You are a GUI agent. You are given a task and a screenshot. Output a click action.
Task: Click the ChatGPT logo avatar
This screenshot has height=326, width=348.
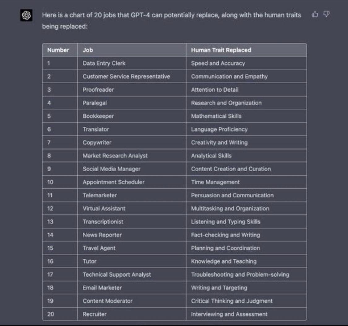click(26, 15)
